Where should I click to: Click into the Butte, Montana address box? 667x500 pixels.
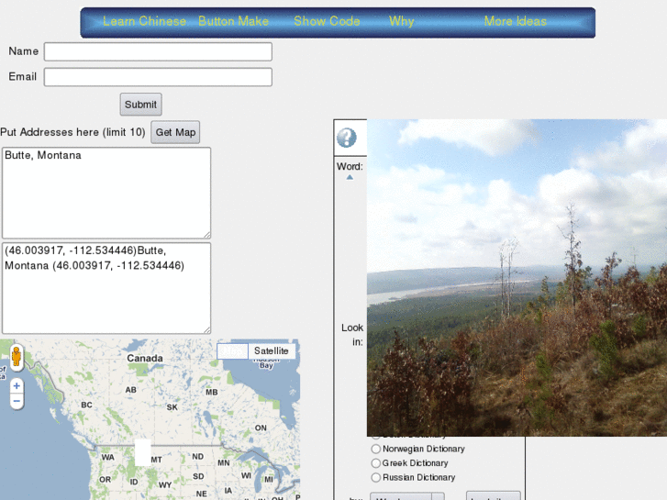(106, 193)
